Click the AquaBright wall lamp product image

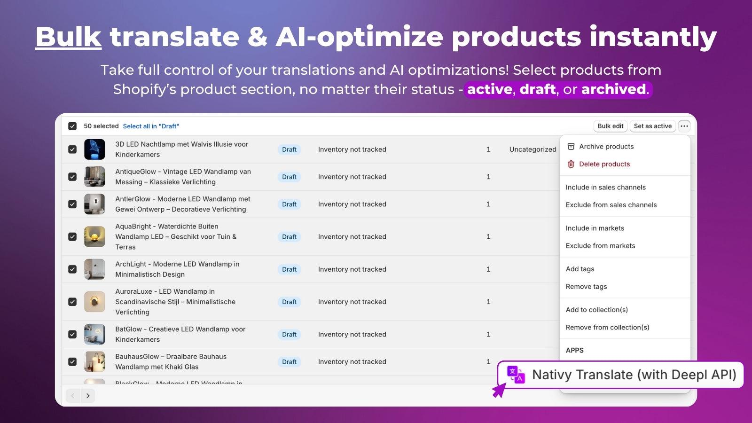94,237
